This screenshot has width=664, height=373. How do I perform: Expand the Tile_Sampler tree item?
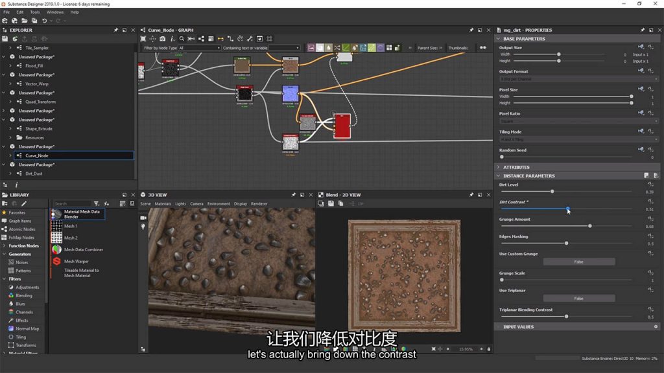10,48
